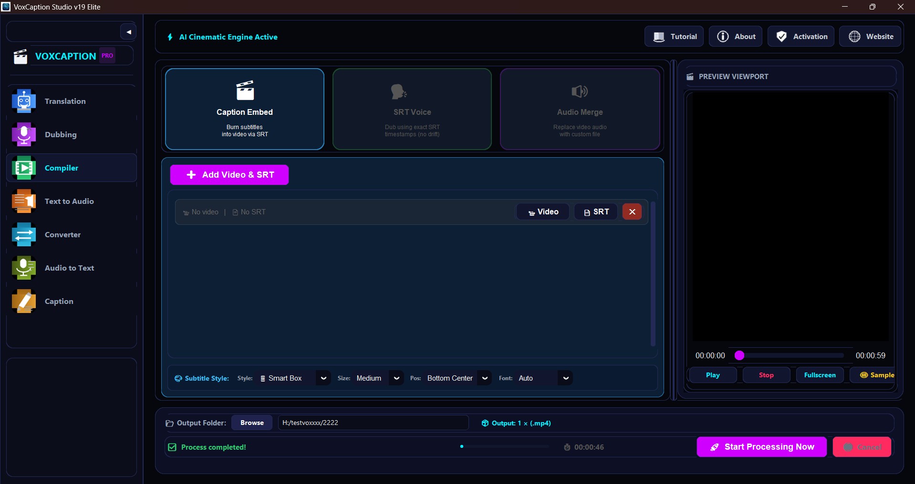Click the Audio Merge speaker icon
The height and width of the screenshot is (484, 915).
coord(580,91)
